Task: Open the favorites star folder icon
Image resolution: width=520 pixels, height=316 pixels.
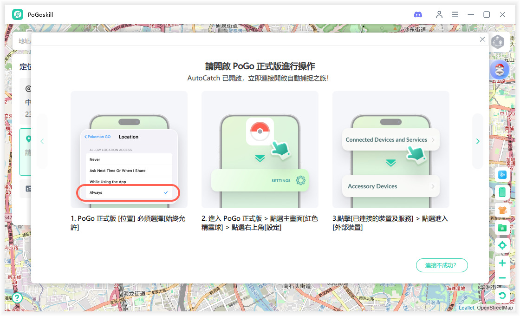Action: (x=502, y=228)
